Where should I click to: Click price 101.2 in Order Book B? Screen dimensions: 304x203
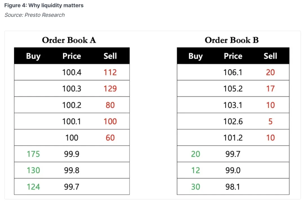pyautogui.click(x=233, y=138)
